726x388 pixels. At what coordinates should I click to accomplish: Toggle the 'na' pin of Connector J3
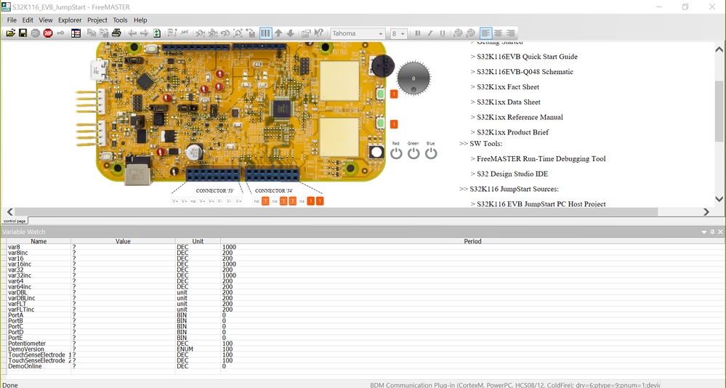[x=193, y=201]
